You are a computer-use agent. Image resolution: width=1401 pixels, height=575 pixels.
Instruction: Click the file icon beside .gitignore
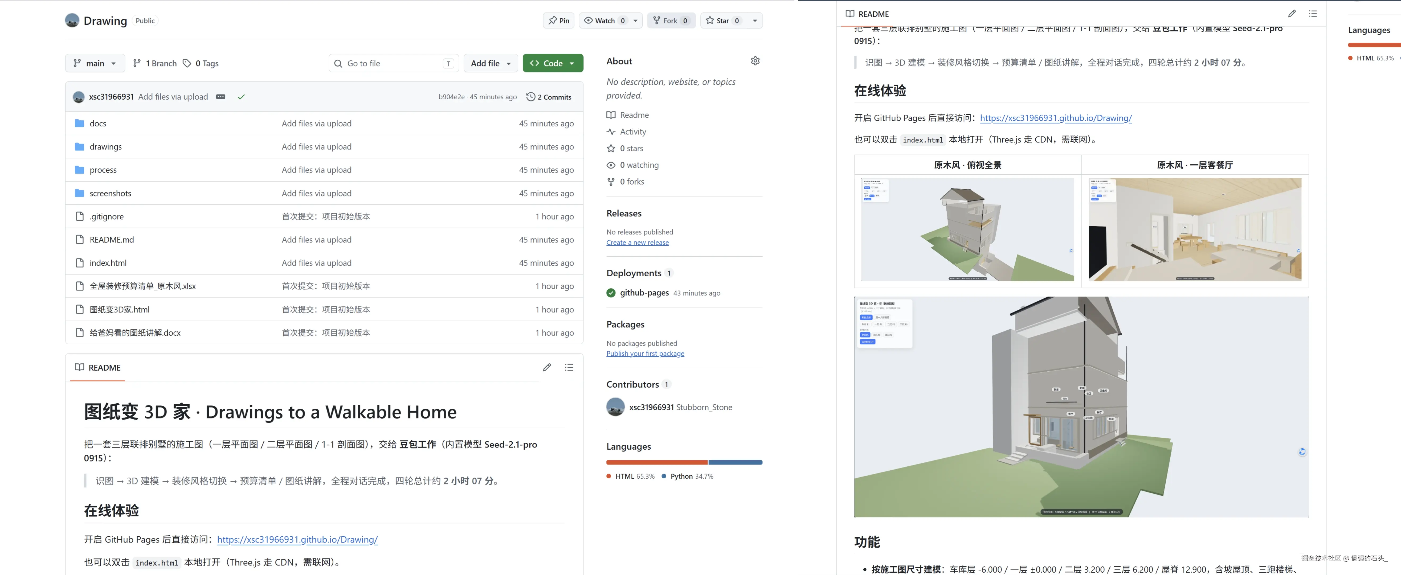point(79,216)
